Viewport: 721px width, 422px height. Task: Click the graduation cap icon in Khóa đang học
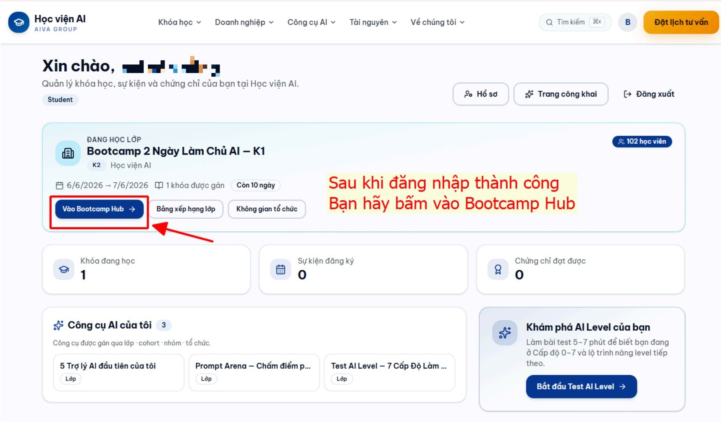(64, 269)
